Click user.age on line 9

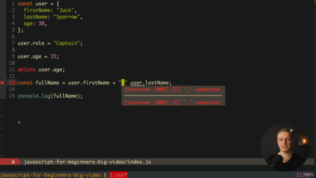30,56
